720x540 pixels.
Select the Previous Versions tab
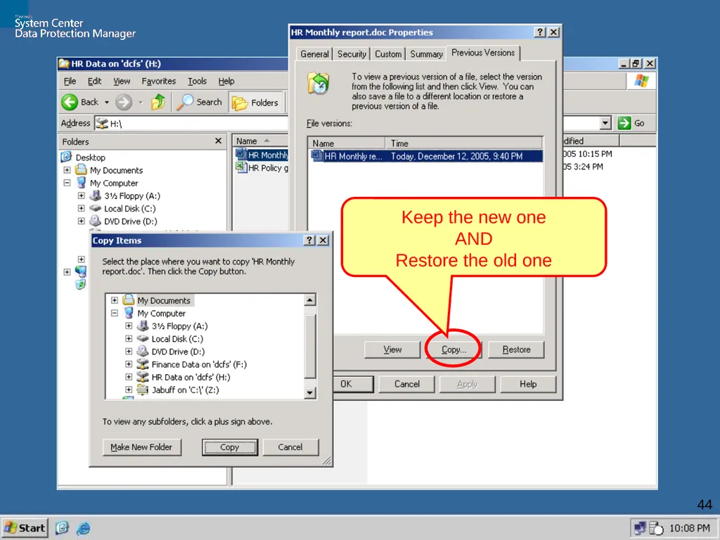click(483, 53)
